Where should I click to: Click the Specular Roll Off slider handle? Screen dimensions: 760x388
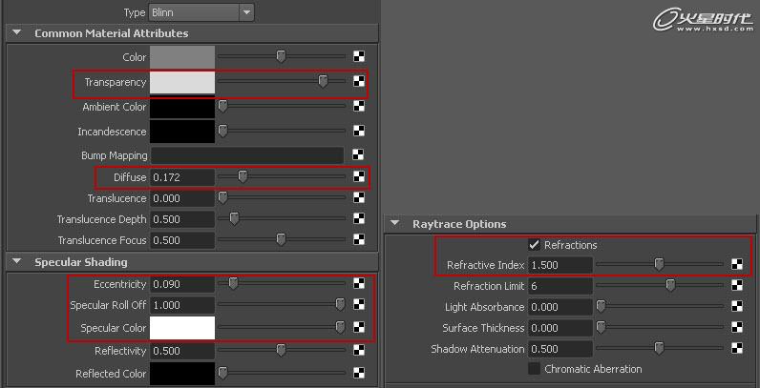(340, 304)
